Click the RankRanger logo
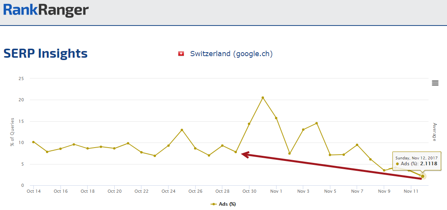The height and width of the screenshot is (210, 447). click(x=46, y=9)
